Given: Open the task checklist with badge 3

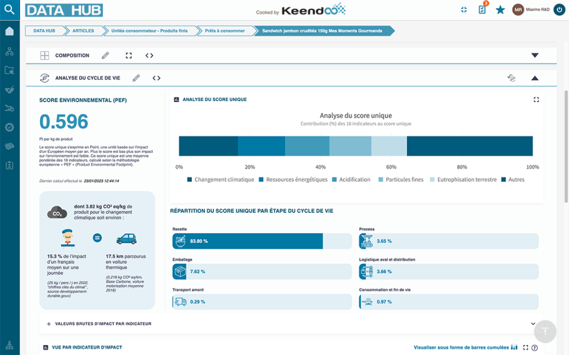Looking at the screenshot, I should pos(482,9).
